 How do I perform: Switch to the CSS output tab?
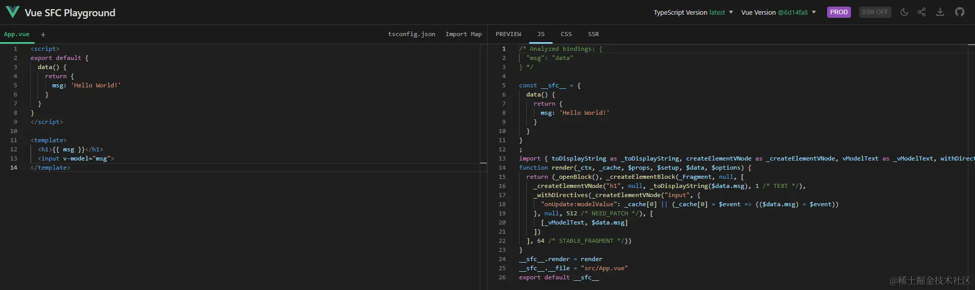point(566,34)
